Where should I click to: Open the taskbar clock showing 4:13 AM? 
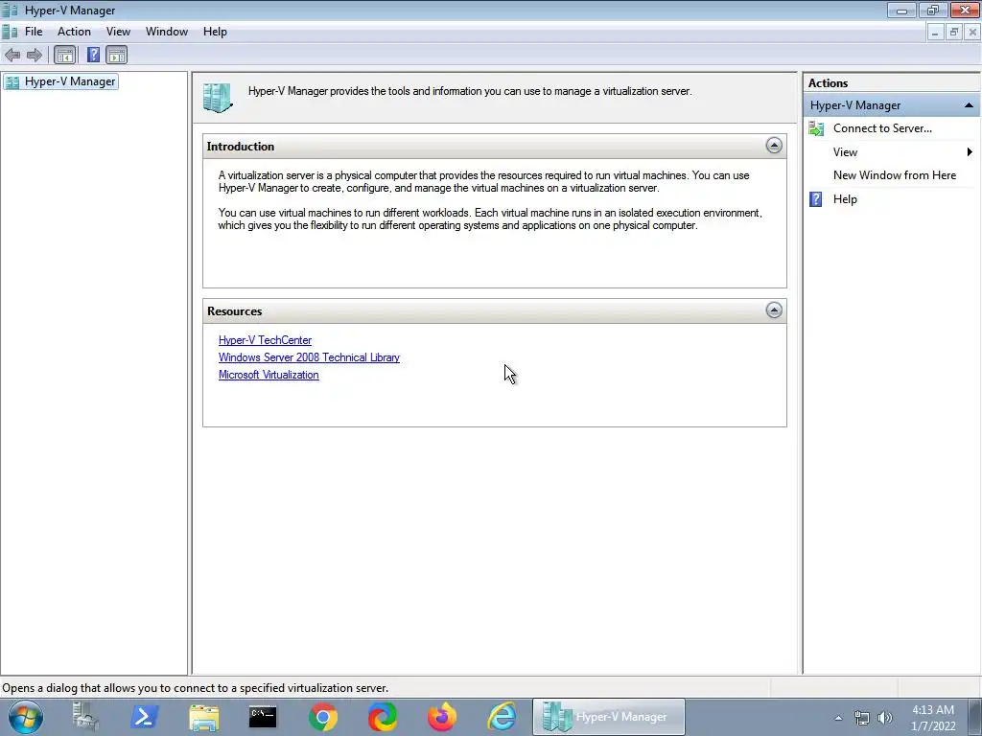(933, 718)
